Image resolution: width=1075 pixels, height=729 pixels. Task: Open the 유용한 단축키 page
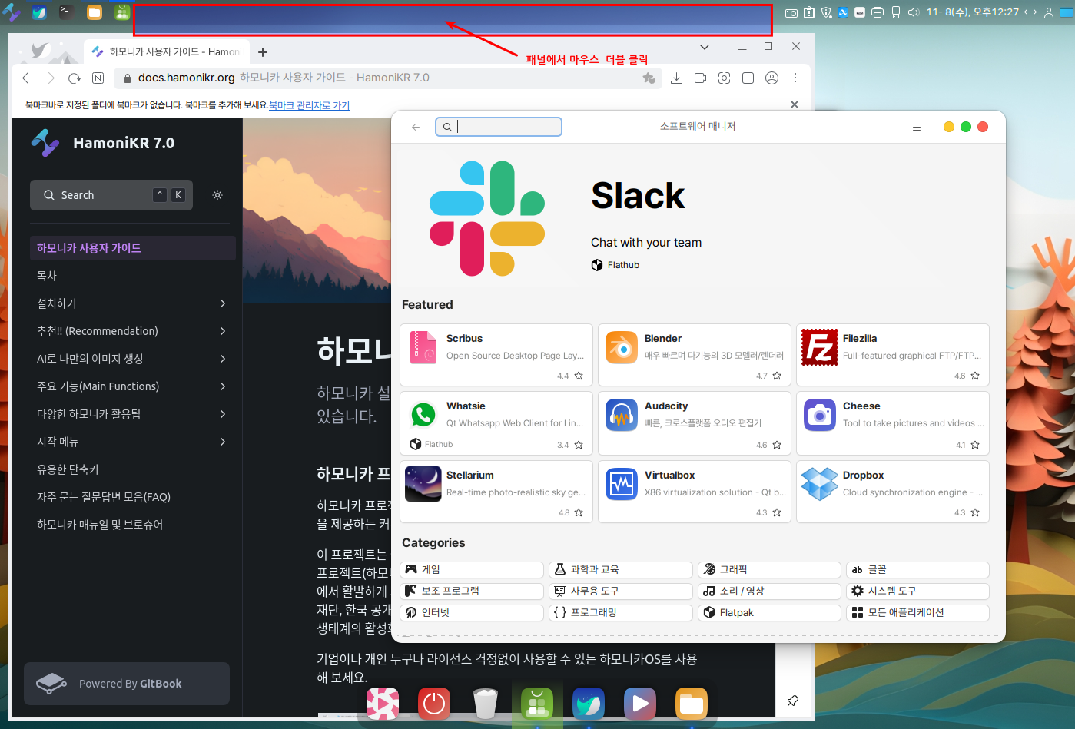coord(133,469)
